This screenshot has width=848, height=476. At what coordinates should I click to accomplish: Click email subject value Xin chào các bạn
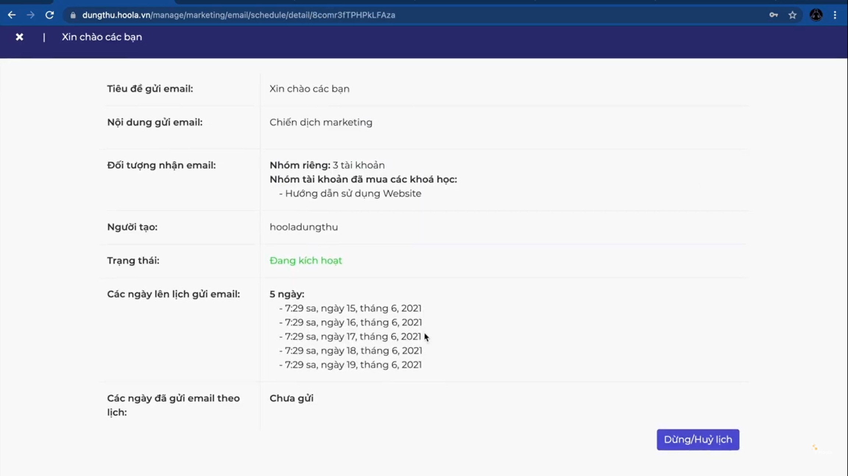[x=309, y=89]
